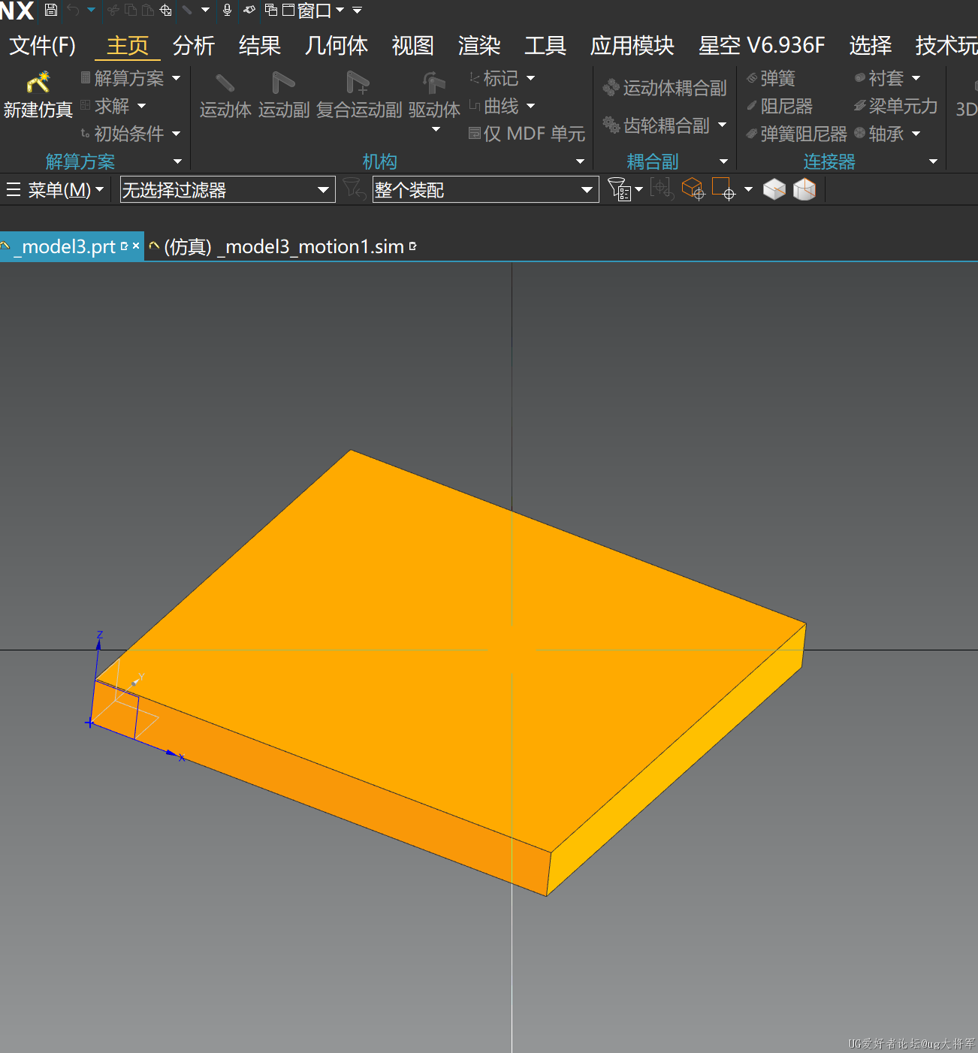Click the 运动体耦合副 coupler button

click(665, 88)
